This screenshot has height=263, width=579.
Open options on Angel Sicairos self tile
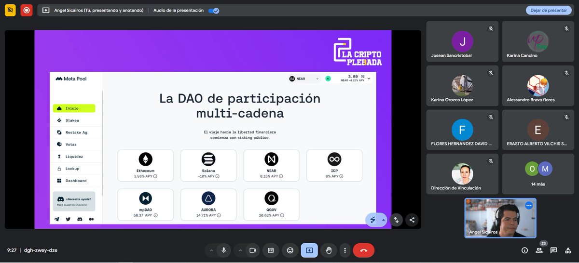click(x=528, y=205)
